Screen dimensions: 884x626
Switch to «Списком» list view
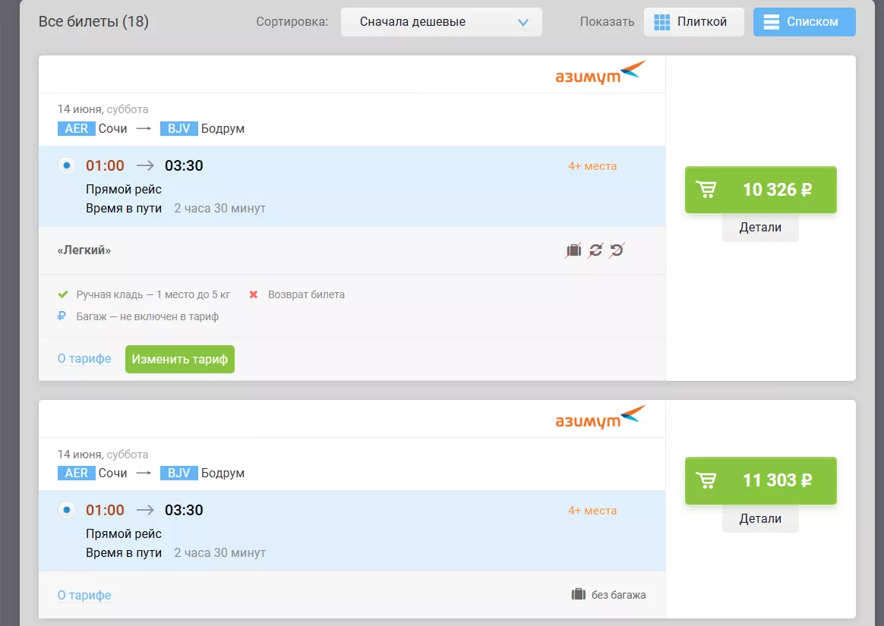pyautogui.click(x=803, y=22)
